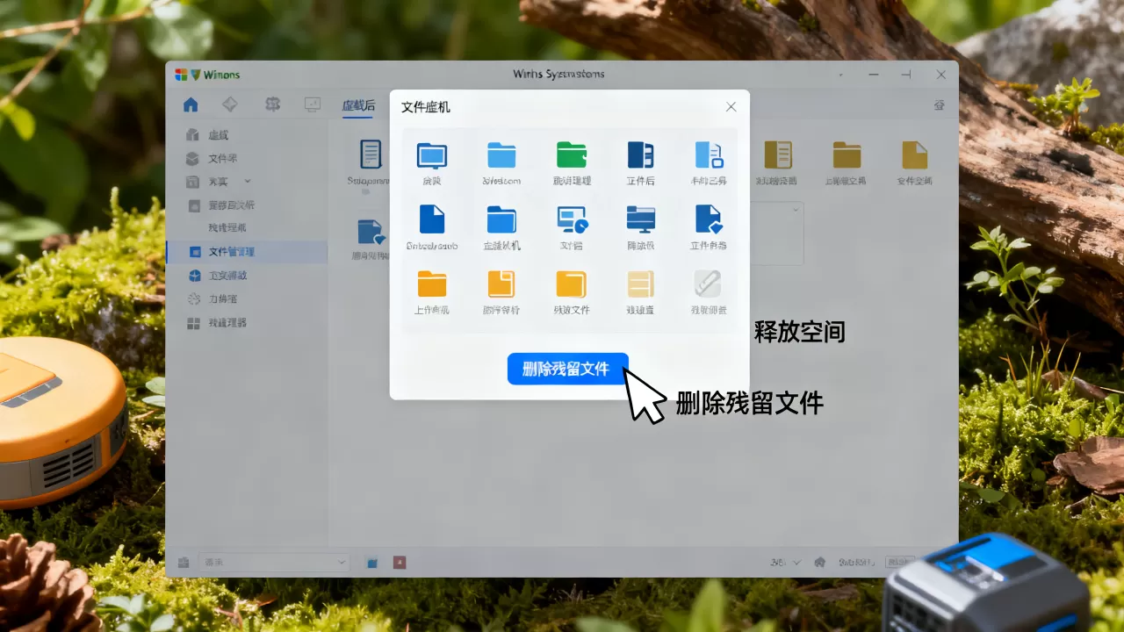
Task: Select the light blue folder in the dialog
Action: click(x=501, y=155)
